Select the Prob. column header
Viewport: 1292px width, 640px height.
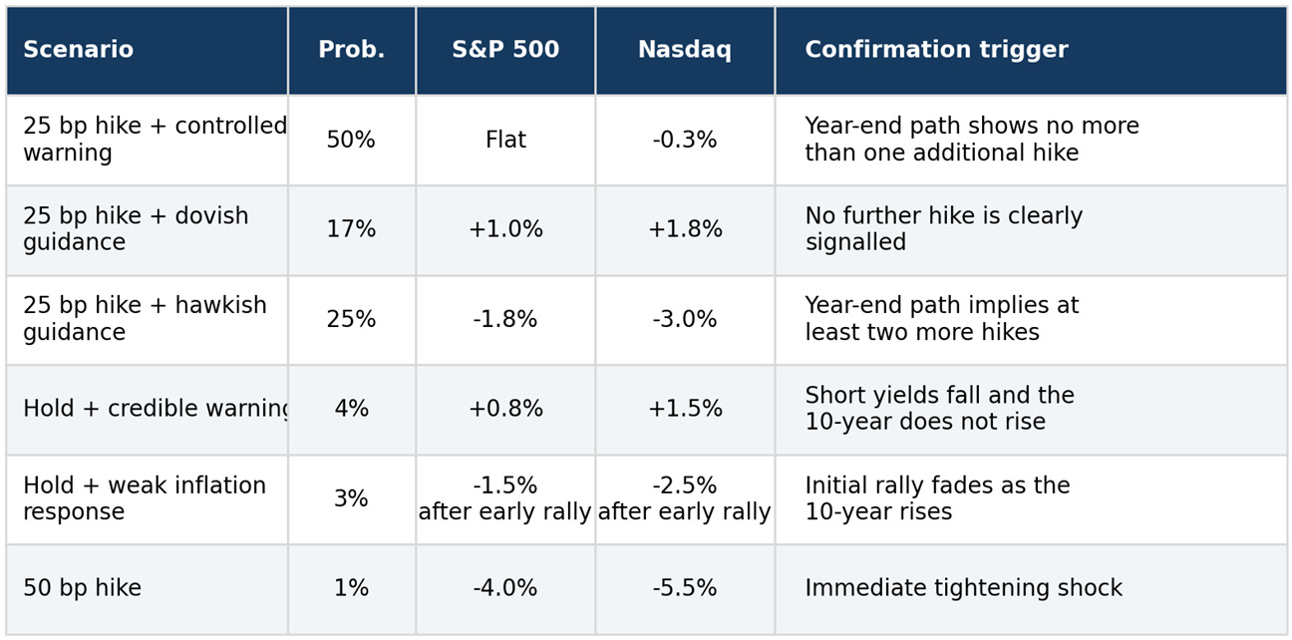(352, 51)
